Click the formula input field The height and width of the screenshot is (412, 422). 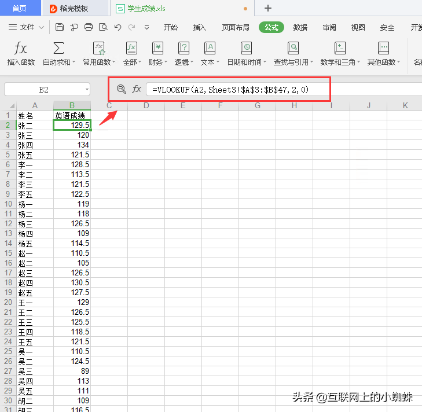(x=284, y=89)
